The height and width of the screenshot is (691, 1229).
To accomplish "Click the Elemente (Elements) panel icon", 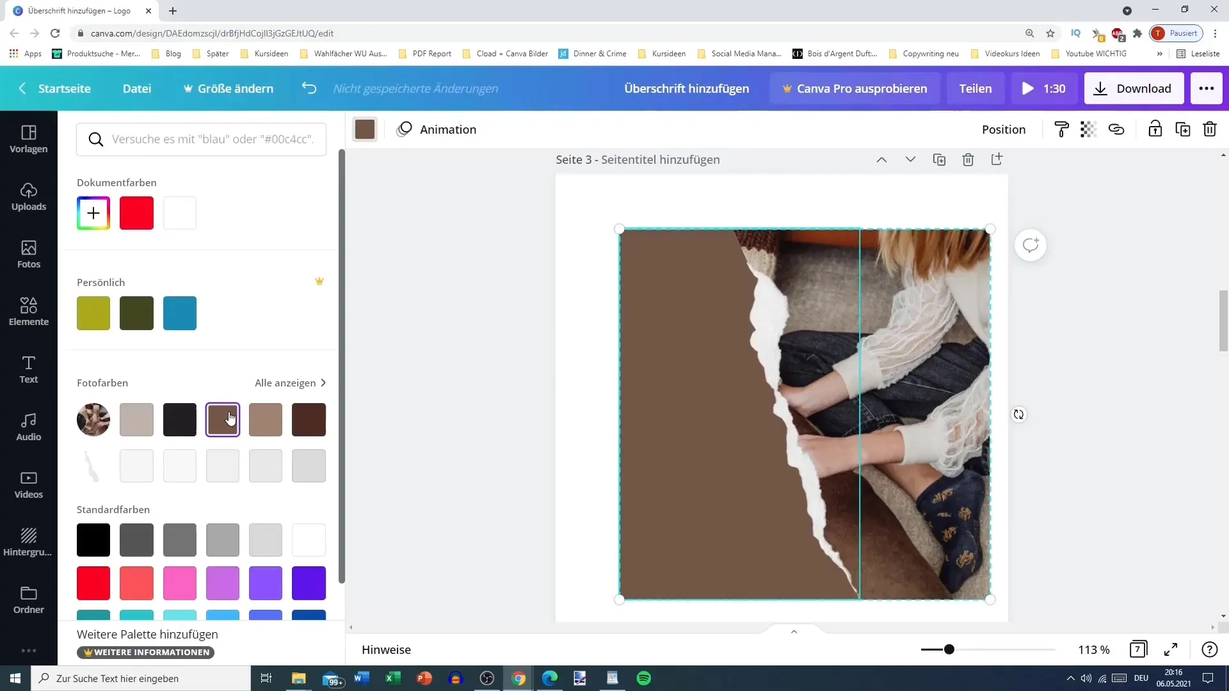I will pyautogui.click(x=28, y=312).
